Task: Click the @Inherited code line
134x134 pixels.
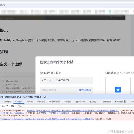Action: [12, 84]
